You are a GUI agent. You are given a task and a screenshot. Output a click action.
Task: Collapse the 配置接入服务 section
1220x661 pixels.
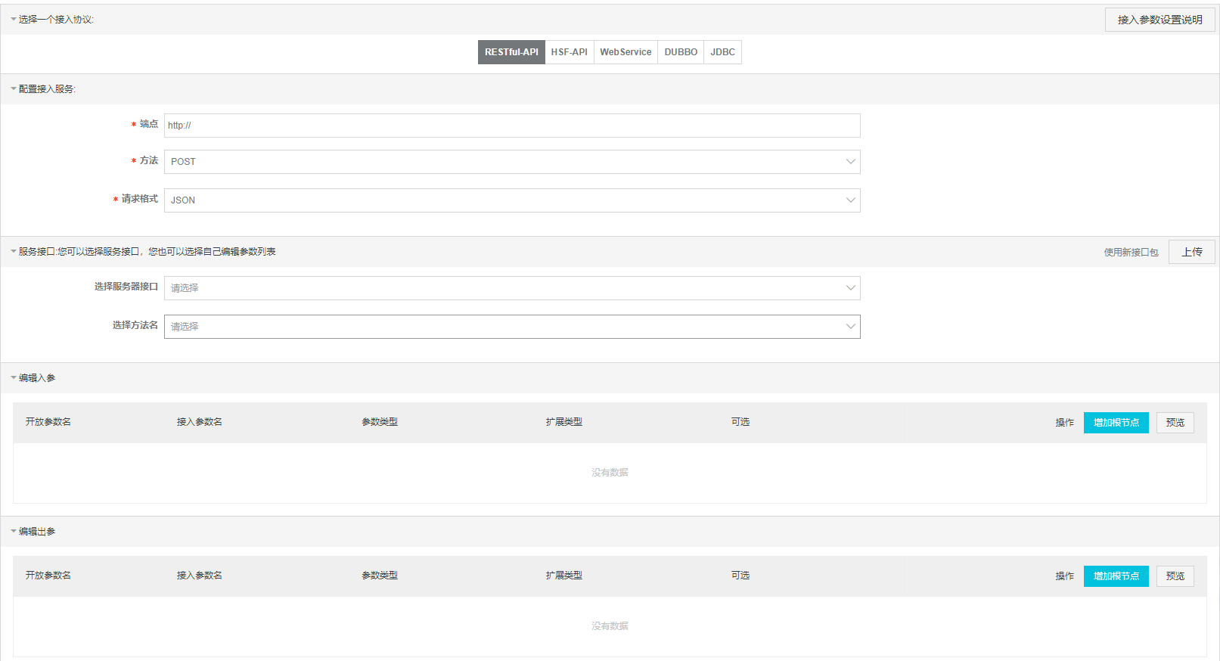14,89
